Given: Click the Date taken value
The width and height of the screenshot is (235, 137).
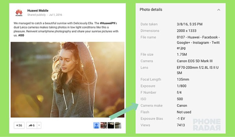Looking at the screenshot, I should coord(190,24).
